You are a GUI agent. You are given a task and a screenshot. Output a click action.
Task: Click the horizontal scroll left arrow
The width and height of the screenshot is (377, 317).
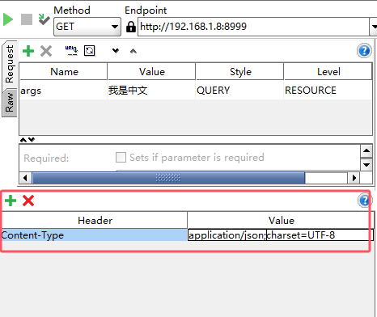(25, 178)
